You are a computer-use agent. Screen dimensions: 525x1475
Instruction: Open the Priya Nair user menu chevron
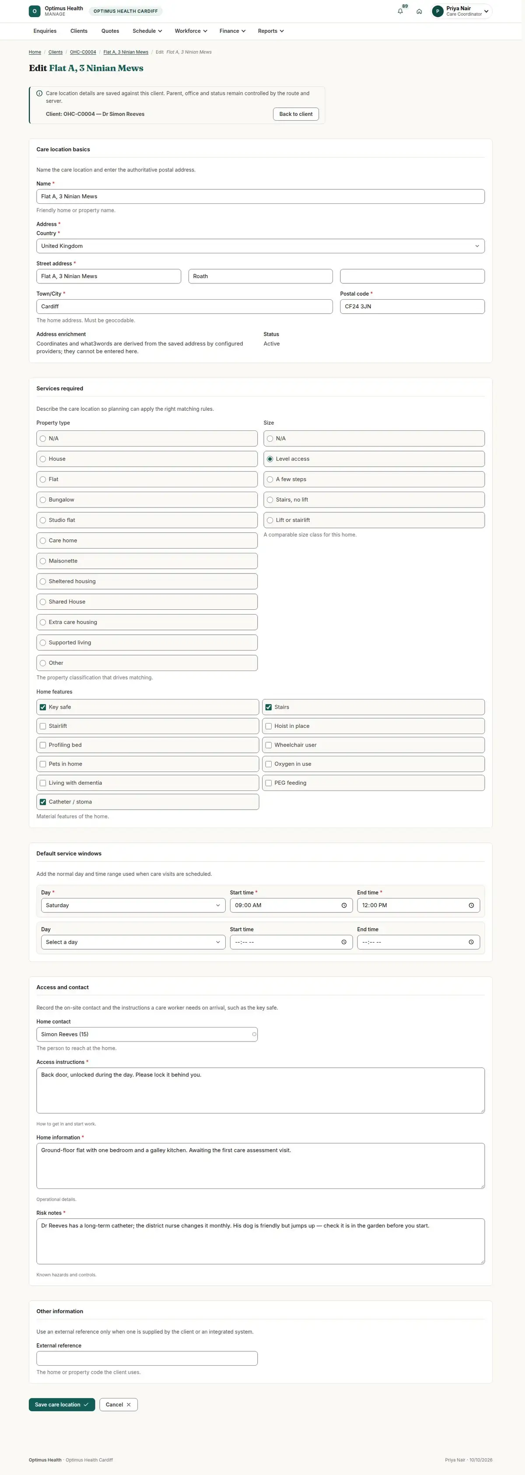486,11
